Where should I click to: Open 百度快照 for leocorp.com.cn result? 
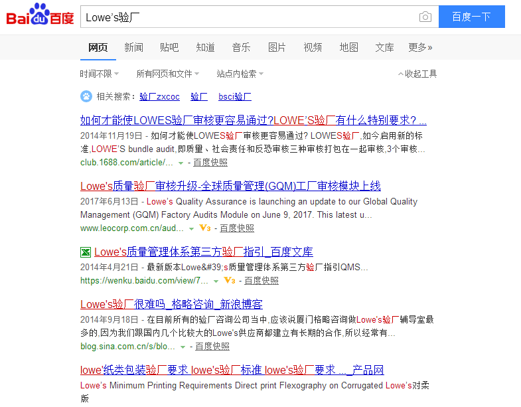pyautogui.click(x=237, y=228)
